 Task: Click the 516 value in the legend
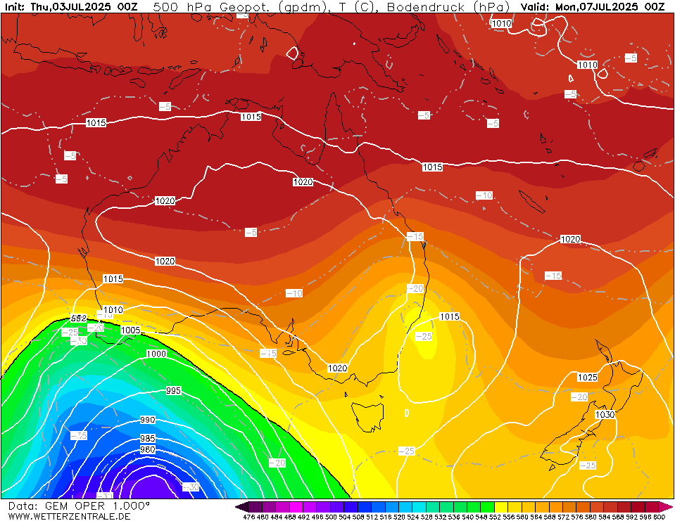pos(385,517)
